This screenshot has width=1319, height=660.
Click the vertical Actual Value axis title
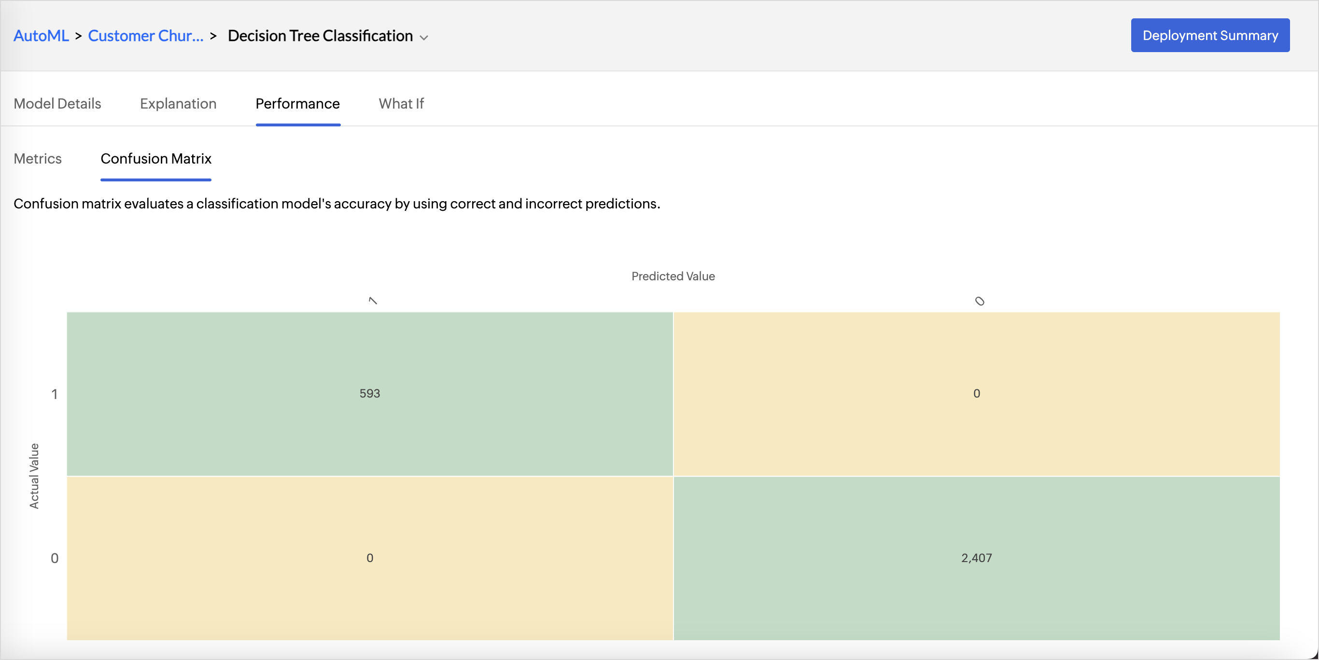tap(34, 476)
